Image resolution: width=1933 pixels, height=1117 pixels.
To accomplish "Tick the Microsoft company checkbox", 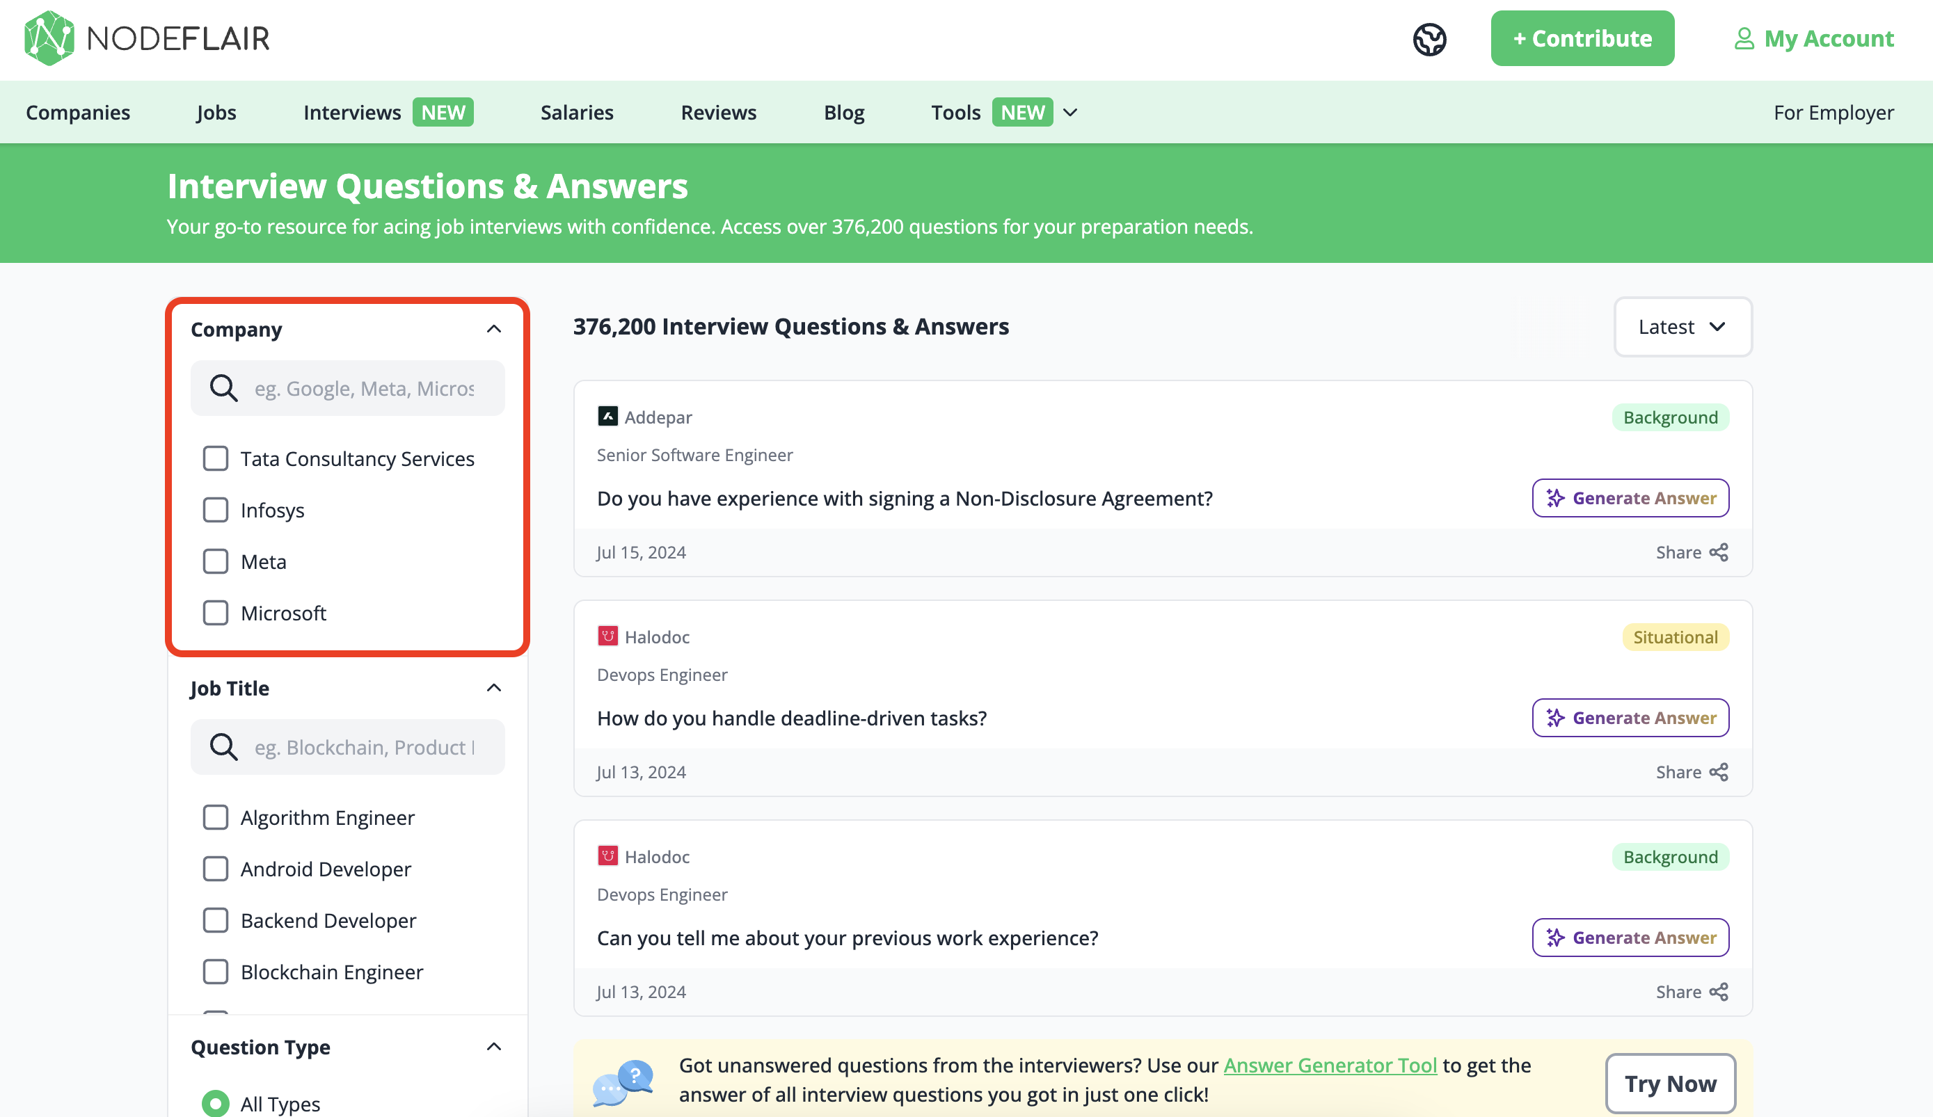I will [x=216, y=613].
